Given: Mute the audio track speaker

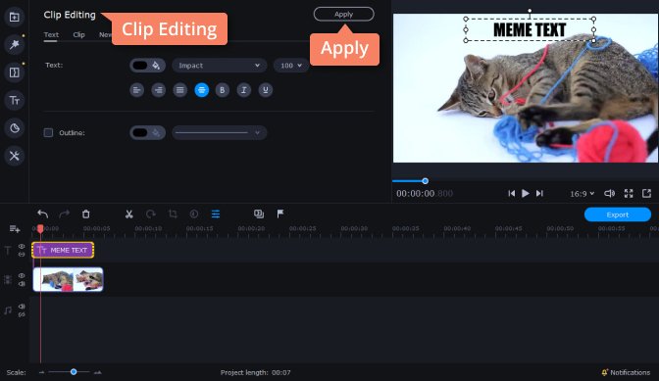Looking at the screenshot, I should coord(22,307).
